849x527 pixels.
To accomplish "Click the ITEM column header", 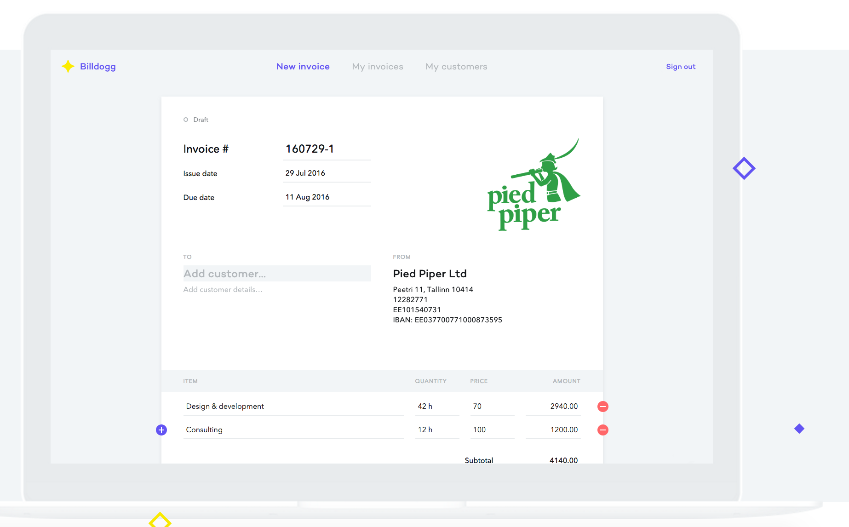I will (190, 381).
